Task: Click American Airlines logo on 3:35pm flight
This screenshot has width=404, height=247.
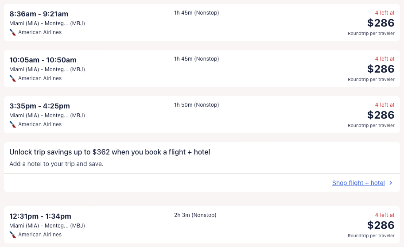Action: click(x=13, y=124)
